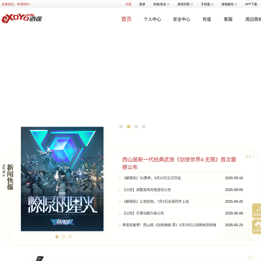Open news 《解限机》S1赛季,9月19日正式开启
Screen dimensions: 261x261
point(152,178)
